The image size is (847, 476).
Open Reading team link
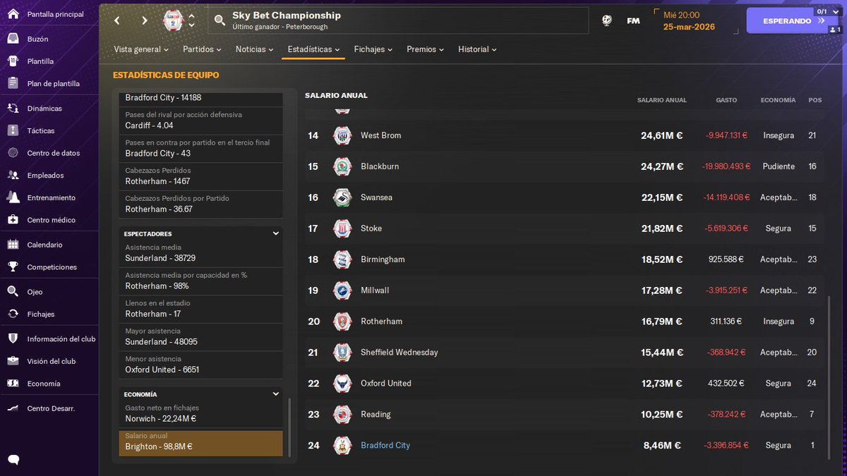click(376, 415)
